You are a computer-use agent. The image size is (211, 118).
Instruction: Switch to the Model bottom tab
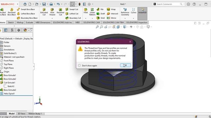(x=12, y=114)
